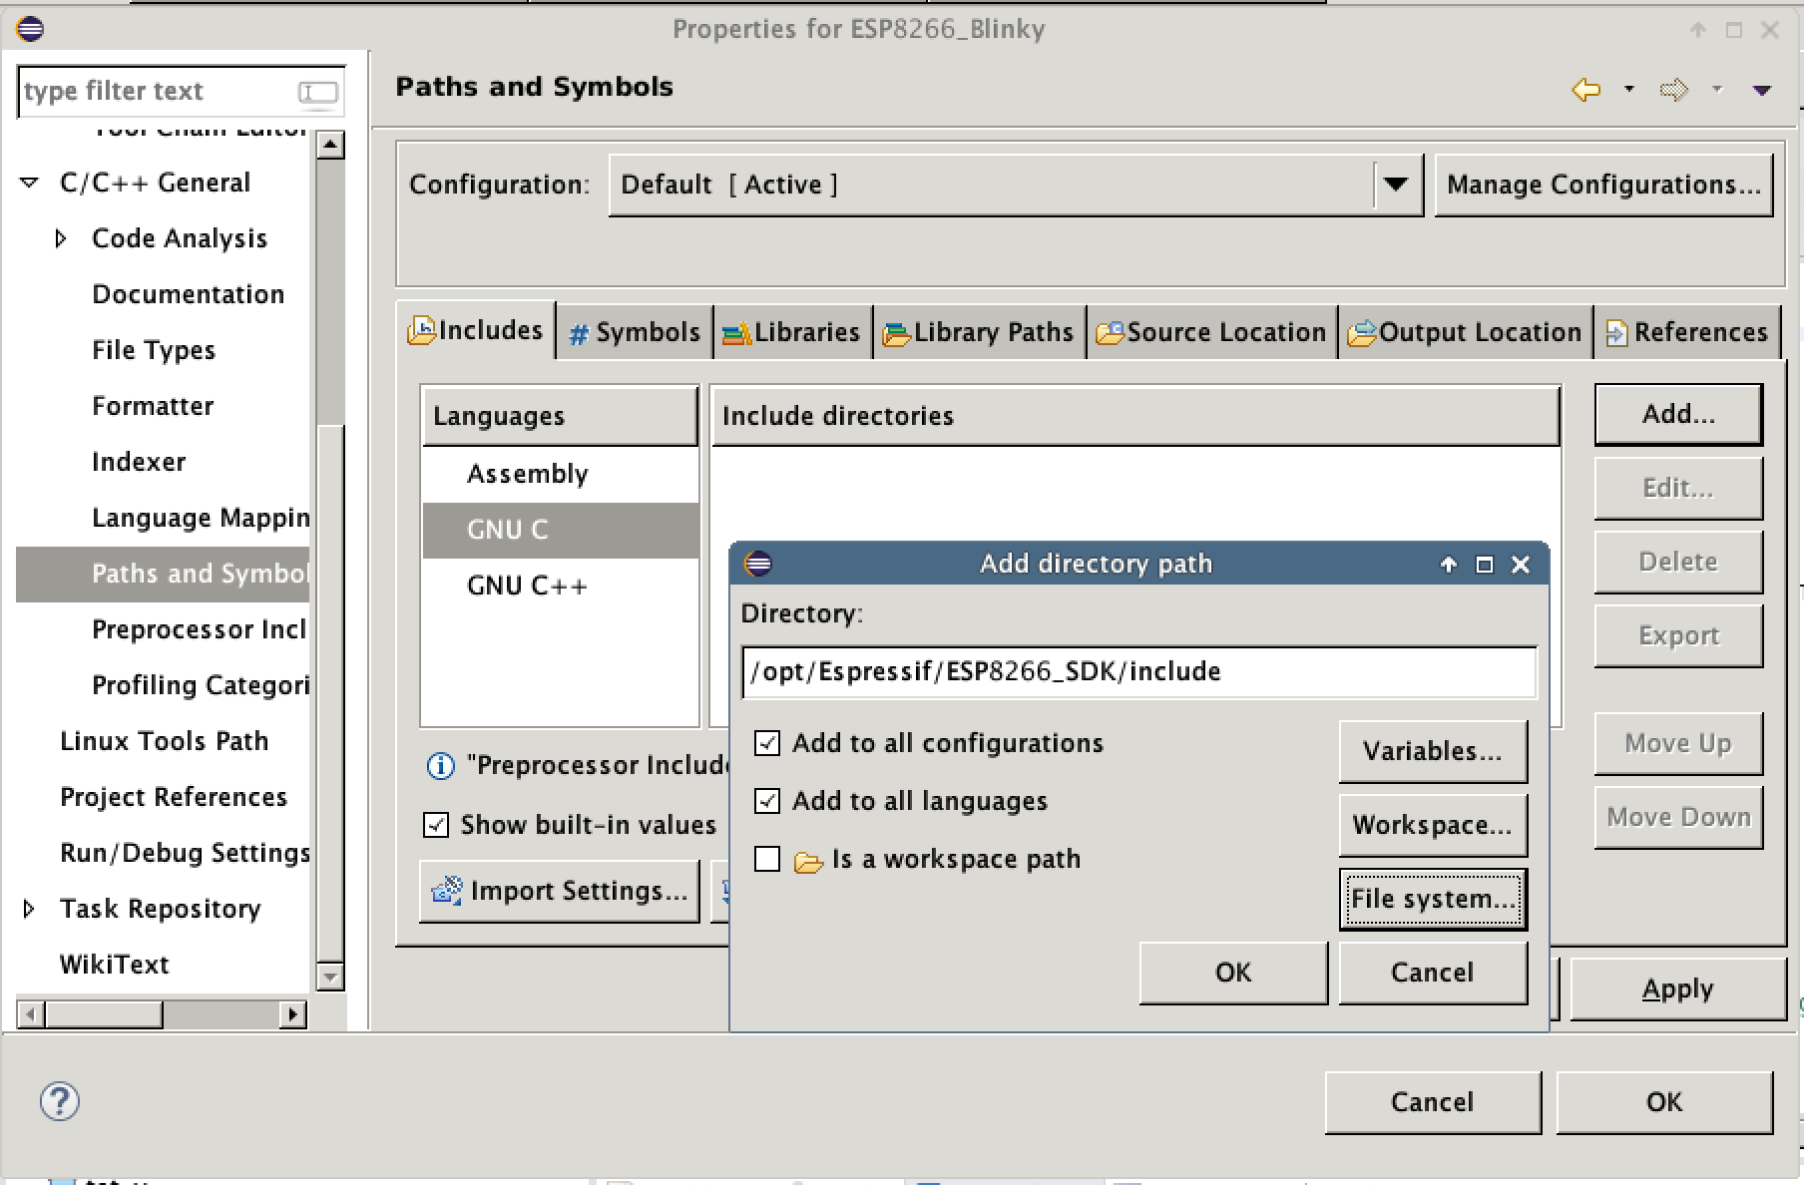Image resolution: width=1804 pixels, height=1185 pixels.
Task: Click the Preprocessor Include info icon
Action: [x=440, y=765]
